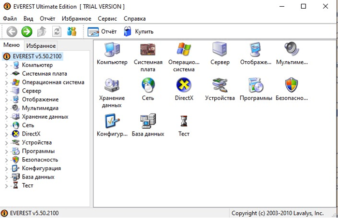Image resolution: width=338 pixels, height=218 pixels.
Task: Open the Хранение данных icon in main panel
Action: [112, 85]
